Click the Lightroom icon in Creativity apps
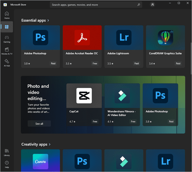The image size is (192, 172). coord(165,162)
